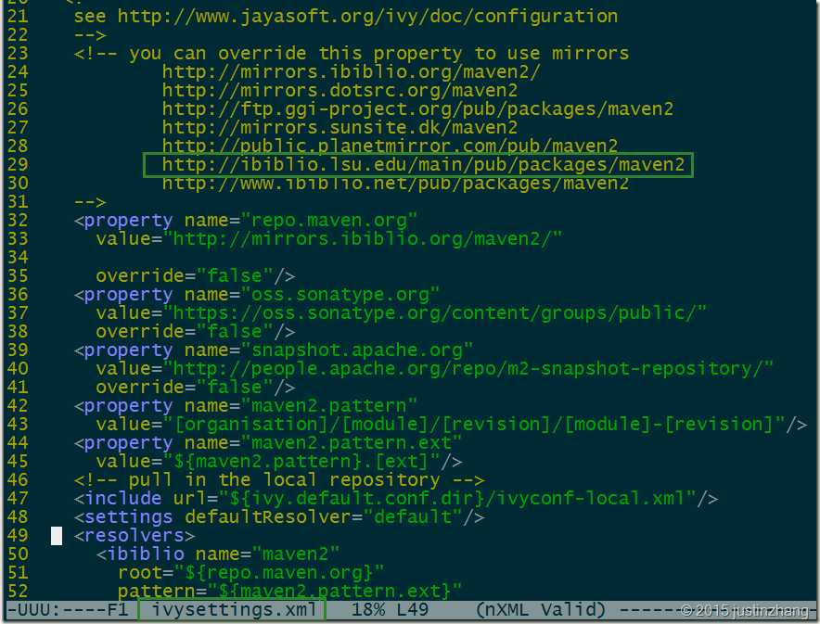Click the cursor block at line 49
The height and width of the screenshot is (624, 820).
tap(57, 536)
